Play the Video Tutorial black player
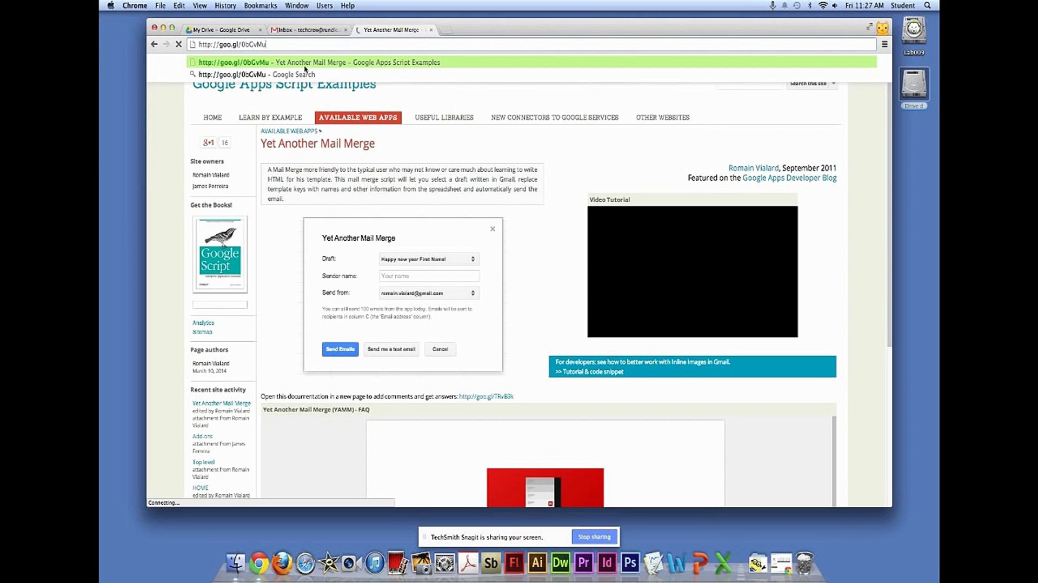 tap(693, 272)
